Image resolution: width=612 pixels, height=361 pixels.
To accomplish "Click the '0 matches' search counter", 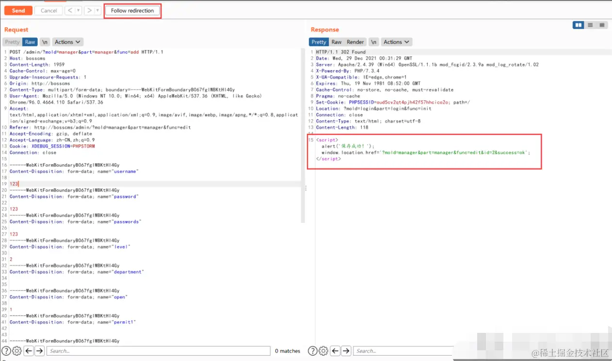I will coord(288,351).
